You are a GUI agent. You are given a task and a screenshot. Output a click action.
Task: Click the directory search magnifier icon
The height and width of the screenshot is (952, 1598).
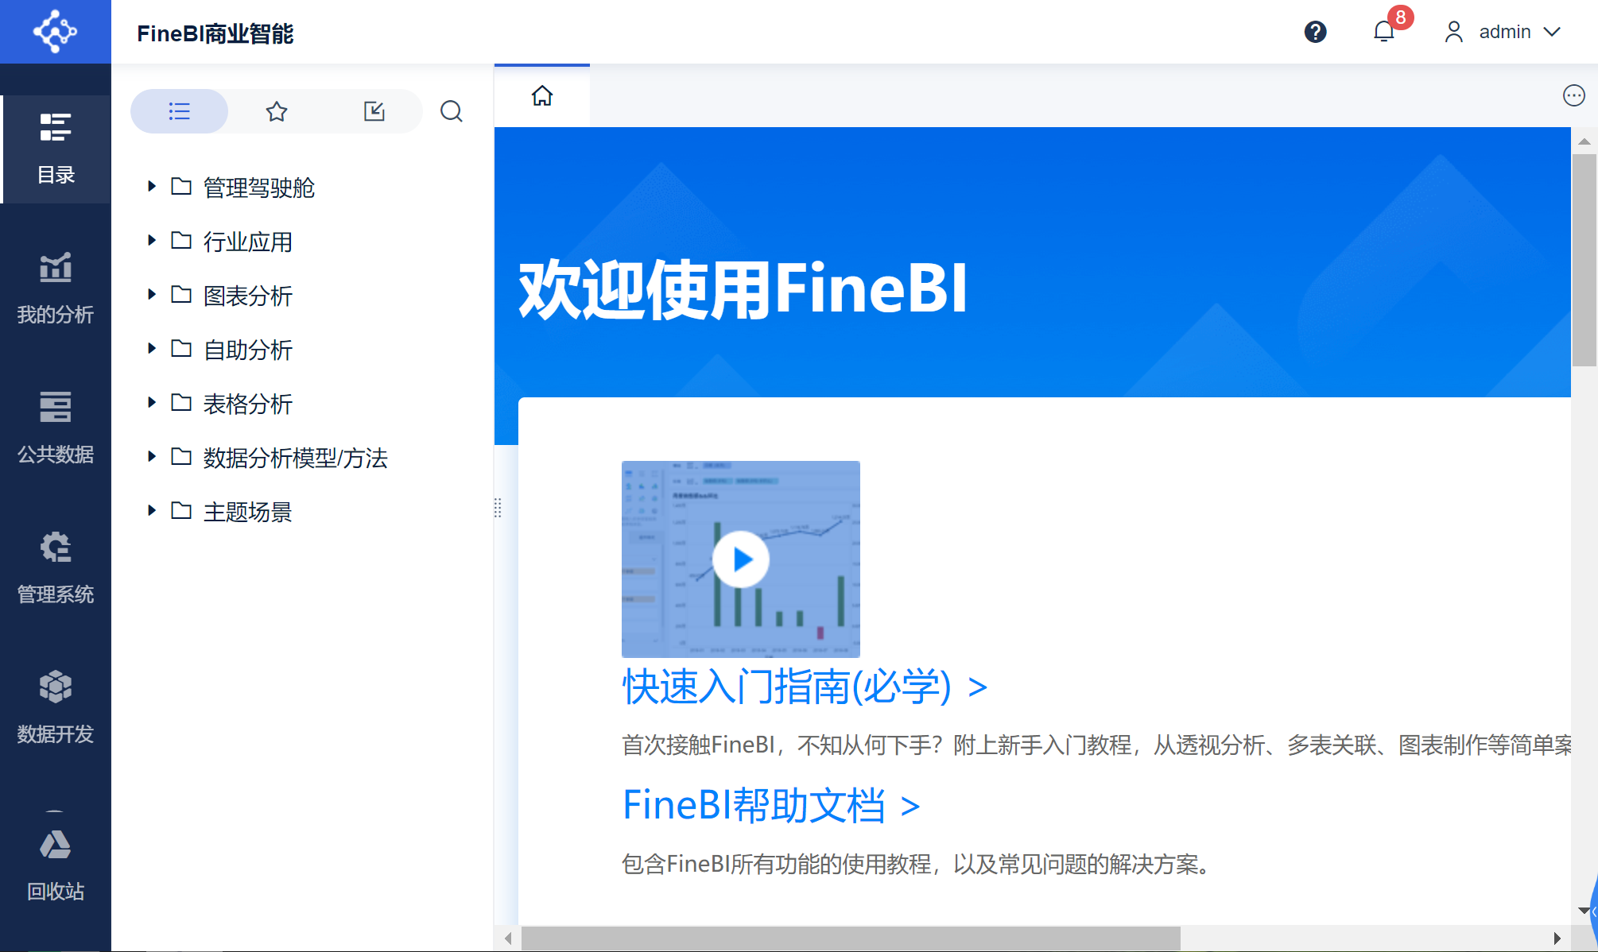click(451, 111)
